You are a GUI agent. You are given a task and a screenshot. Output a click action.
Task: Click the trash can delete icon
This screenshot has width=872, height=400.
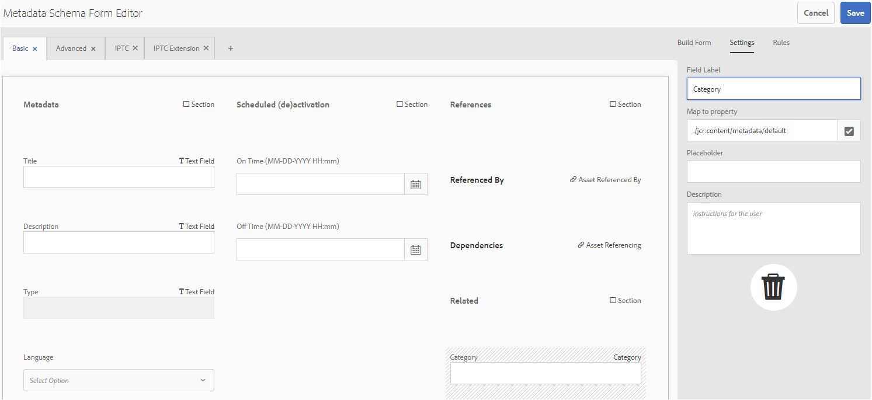(x=773, y=287)
